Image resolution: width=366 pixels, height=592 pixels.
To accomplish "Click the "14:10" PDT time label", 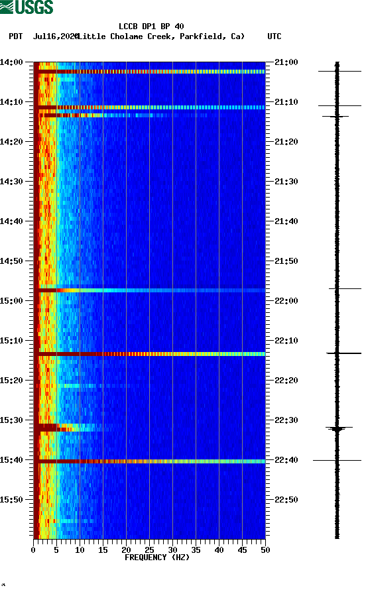I will [x=11, y=102].
